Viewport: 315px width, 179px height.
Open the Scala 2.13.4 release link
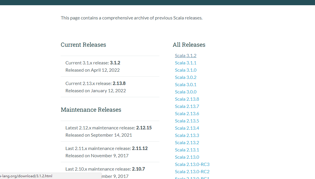(187, 128)
